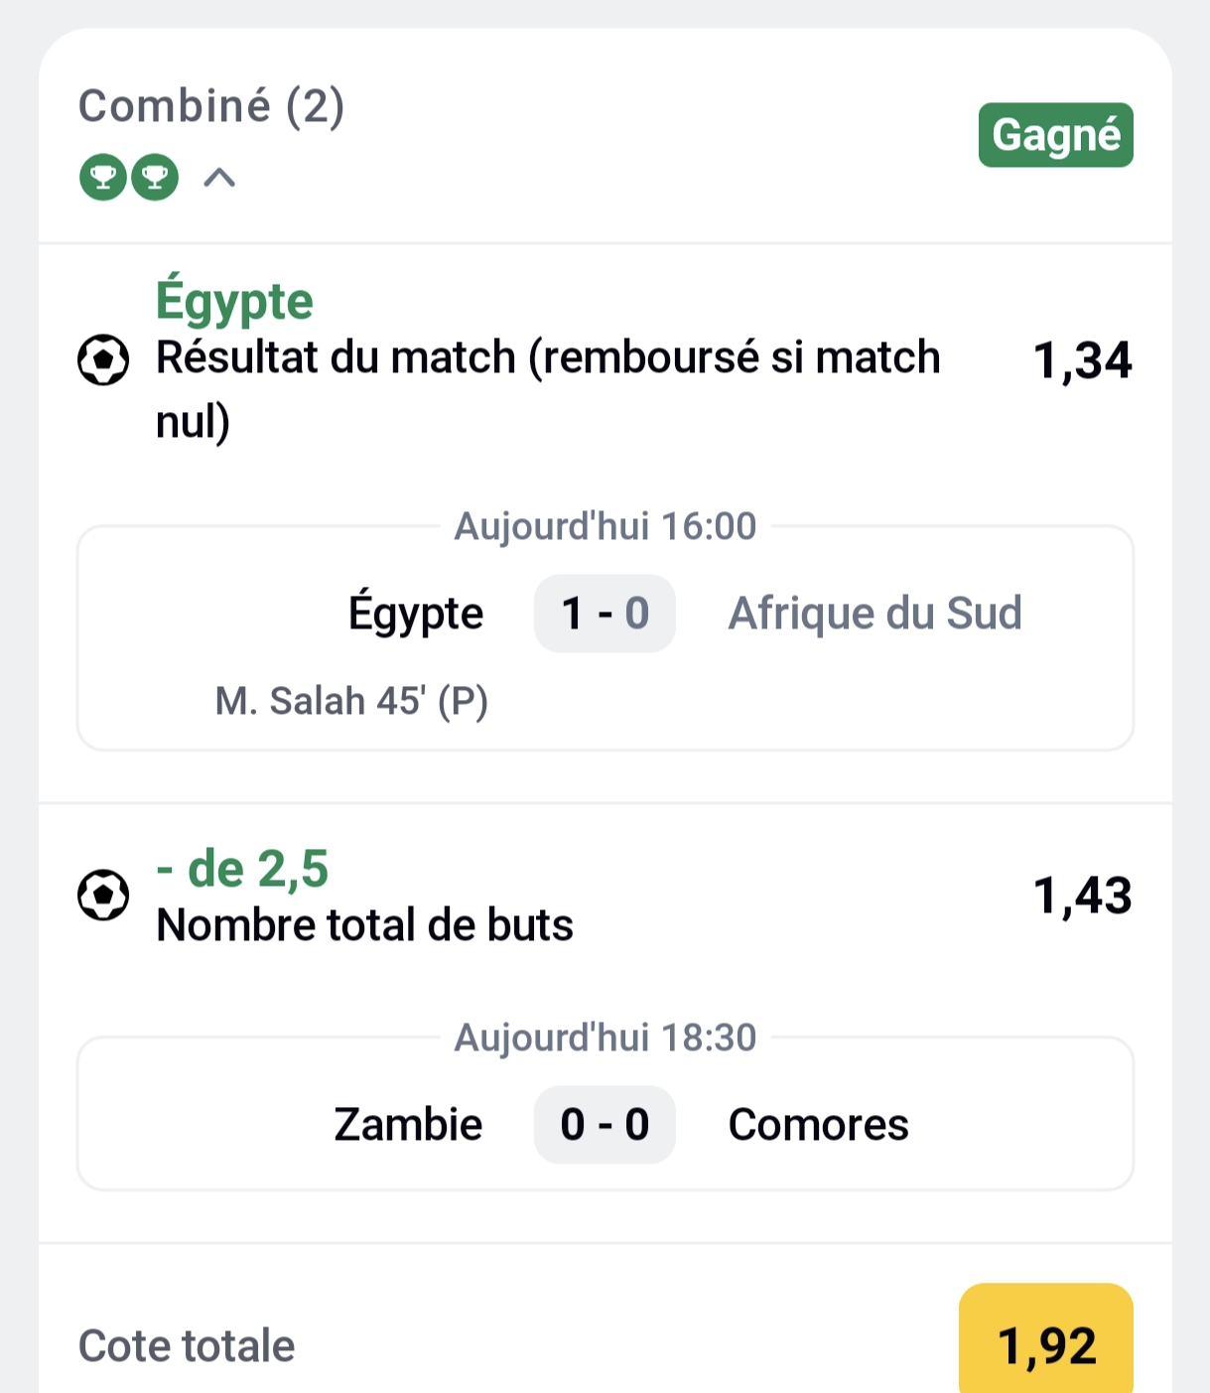Tap the Combiné (2) title
Screen dimensions: 1210x1393
(x=211, y=106)
